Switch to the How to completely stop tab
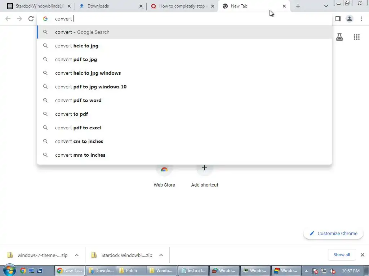Viewport: 369px width, 276px height. (182, 6)
